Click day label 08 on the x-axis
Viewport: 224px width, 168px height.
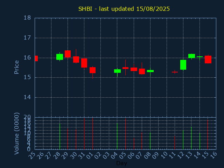click(147, 155)
